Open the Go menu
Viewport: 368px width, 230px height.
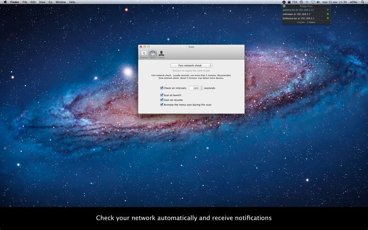51,2
